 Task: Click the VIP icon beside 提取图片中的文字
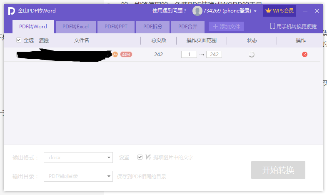point(148,157)
